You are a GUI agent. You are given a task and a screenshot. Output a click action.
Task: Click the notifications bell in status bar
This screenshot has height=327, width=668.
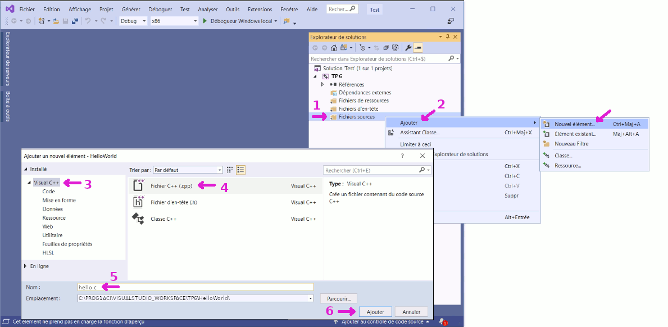point(442,322)
